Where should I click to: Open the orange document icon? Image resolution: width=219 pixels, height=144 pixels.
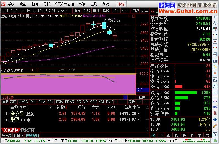pyautogui.click(x=215, y=73)
